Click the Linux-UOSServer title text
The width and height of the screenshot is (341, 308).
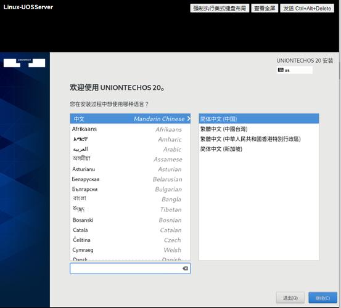click(x=28, y=7)
